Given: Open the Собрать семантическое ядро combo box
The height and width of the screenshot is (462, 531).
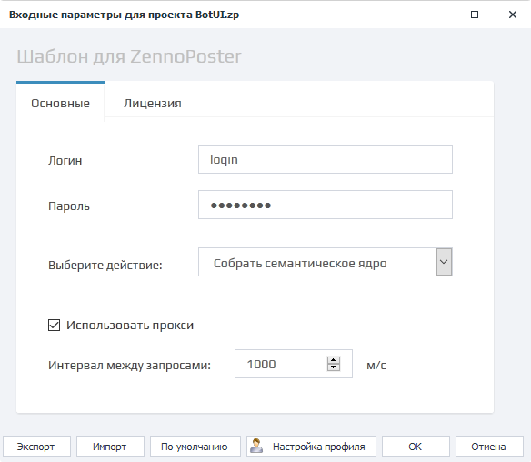Looking at the screenshot, I should [x=326, y=262].
